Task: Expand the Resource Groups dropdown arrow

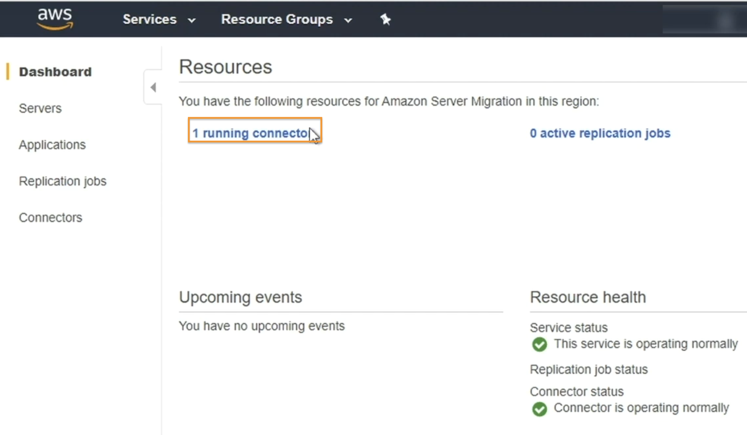Action: 348,20
